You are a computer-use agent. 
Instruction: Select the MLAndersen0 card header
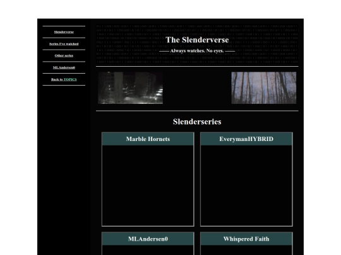point(148,239)
